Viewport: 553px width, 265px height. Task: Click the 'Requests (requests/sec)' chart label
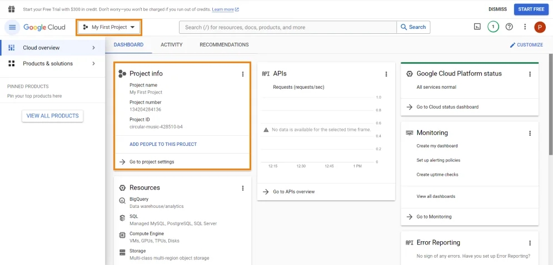pos(298,87)
